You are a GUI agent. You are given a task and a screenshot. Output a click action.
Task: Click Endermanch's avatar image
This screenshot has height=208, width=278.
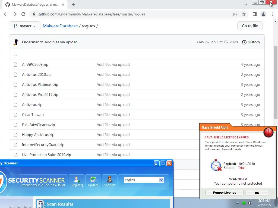coord(16,42)
